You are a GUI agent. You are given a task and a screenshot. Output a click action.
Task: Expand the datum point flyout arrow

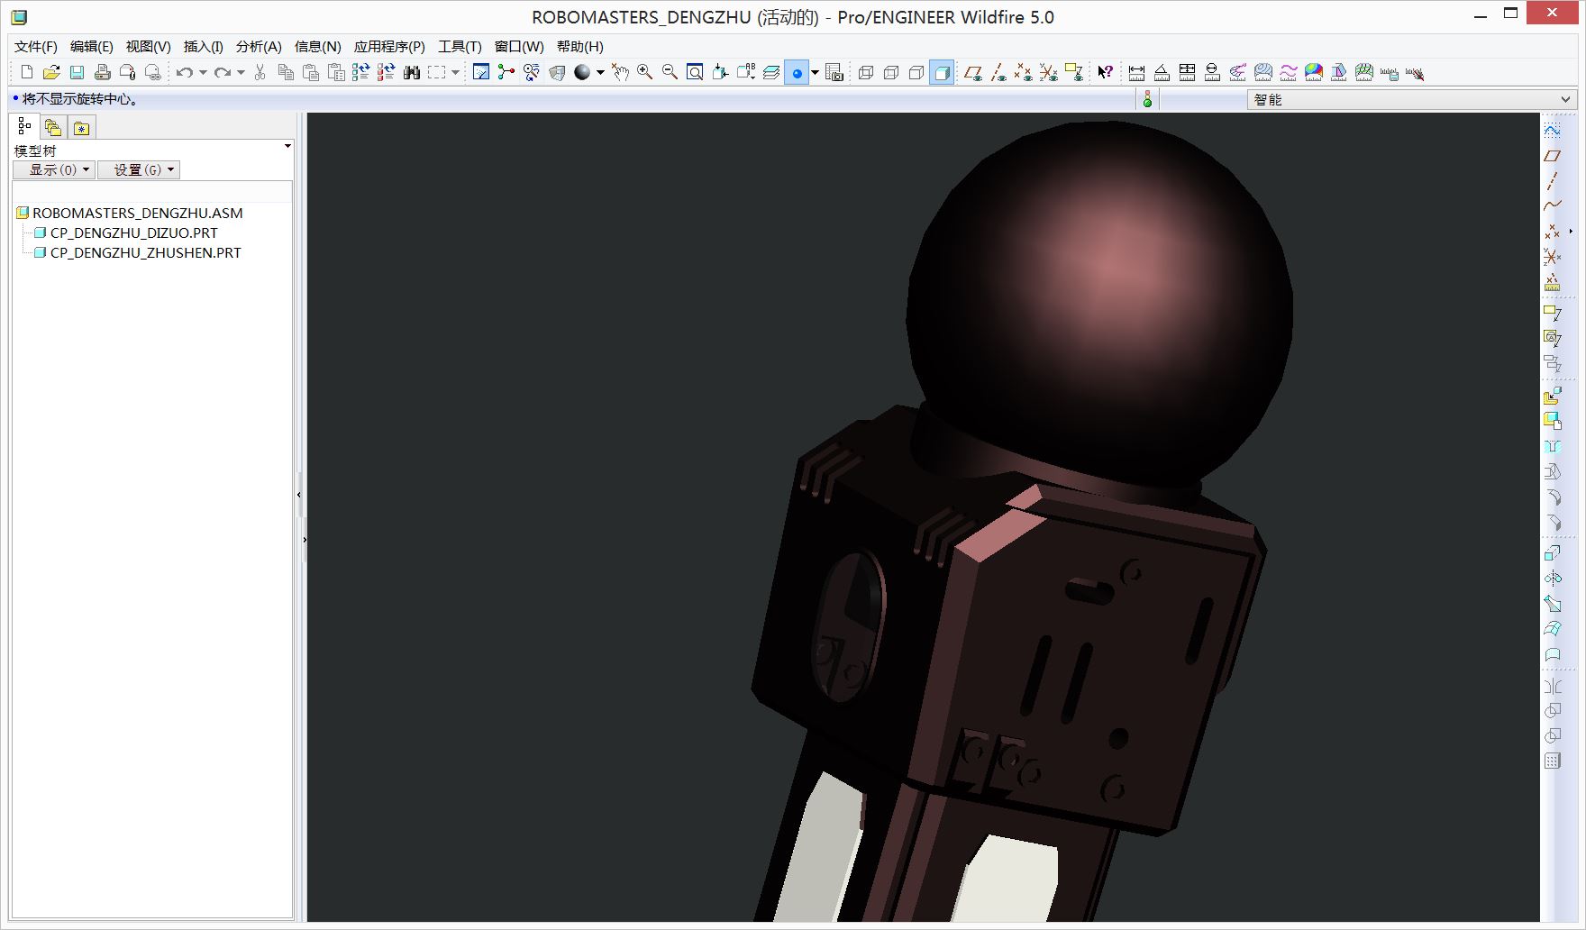[x=1571, y=232]
